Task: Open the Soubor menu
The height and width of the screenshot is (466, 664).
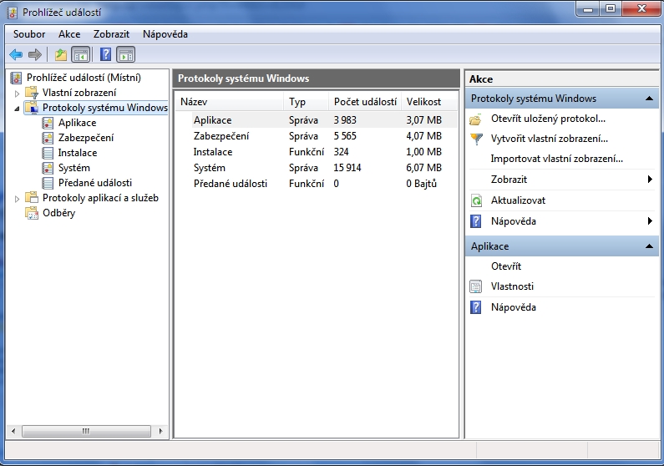Action: pyautogui.click(x=29, y=34)
